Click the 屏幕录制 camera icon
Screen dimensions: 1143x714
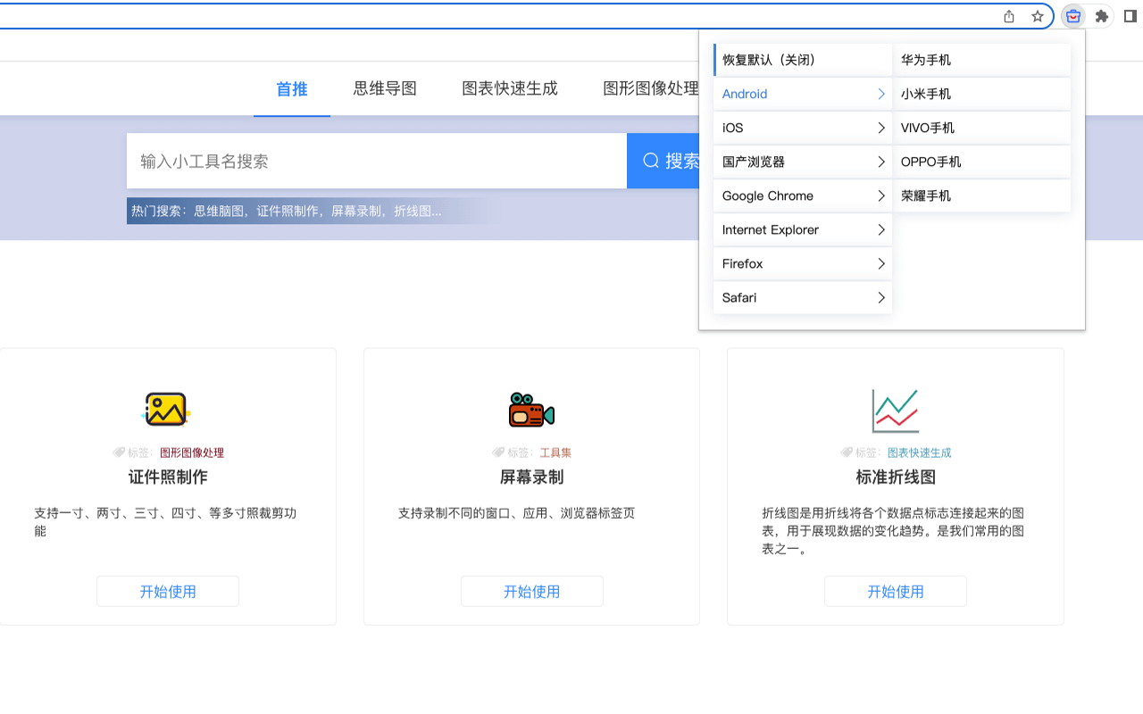pos(531,410)
